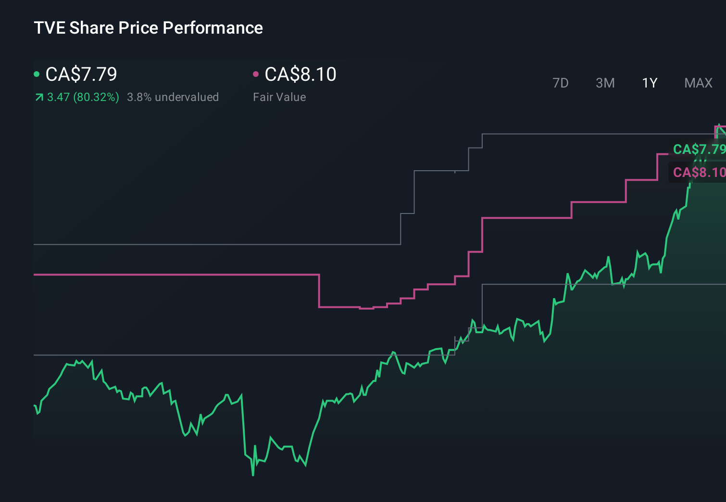Click the green share price legend dot
The image size is (726, 502).
pos(36,74)
